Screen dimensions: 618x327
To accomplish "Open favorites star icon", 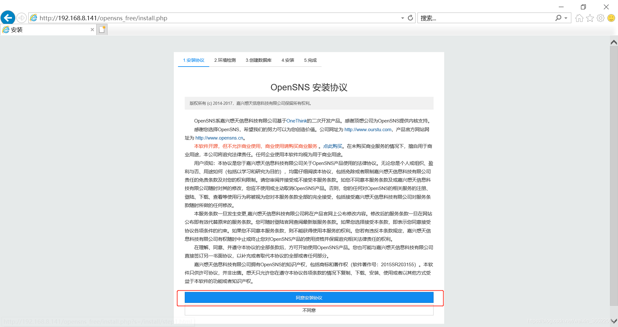I will pos(590,18).
